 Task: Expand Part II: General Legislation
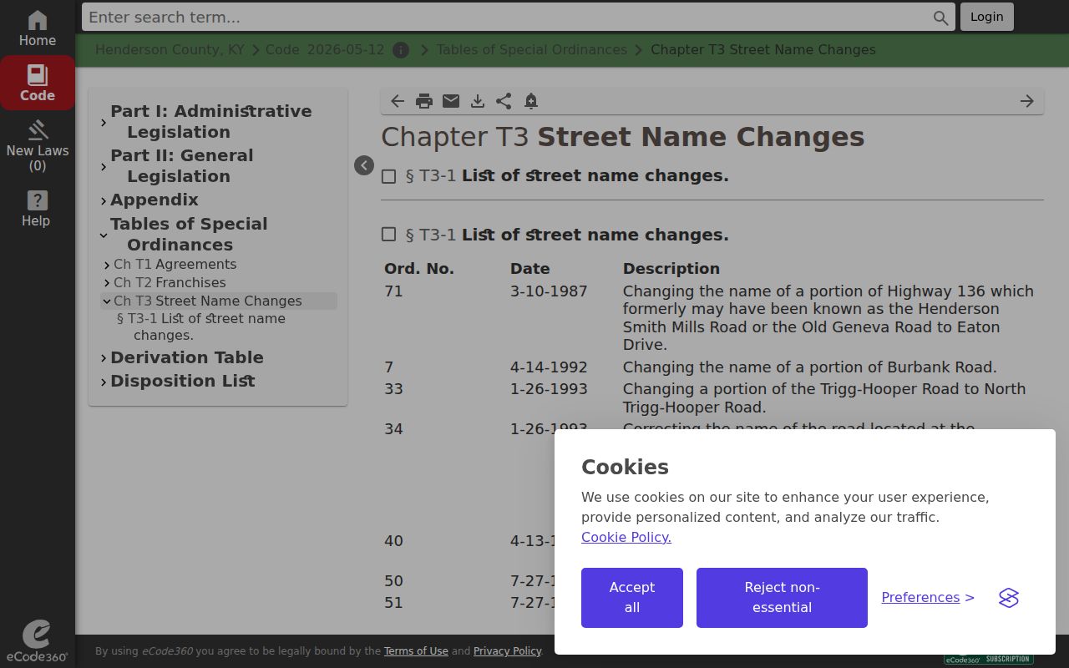tap(104, 167)
